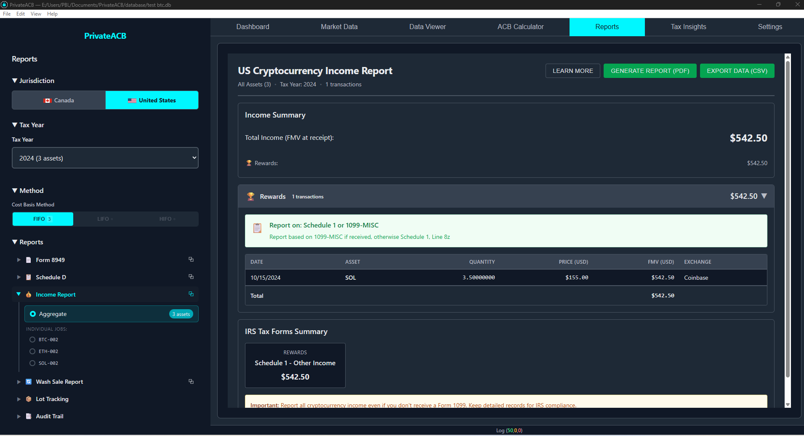Select ETH-002 individual job
This screenshot has height=436, width=804.
(44, 351)
